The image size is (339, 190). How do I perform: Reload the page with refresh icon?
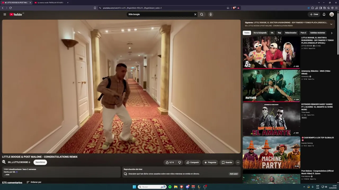point(11,8)
